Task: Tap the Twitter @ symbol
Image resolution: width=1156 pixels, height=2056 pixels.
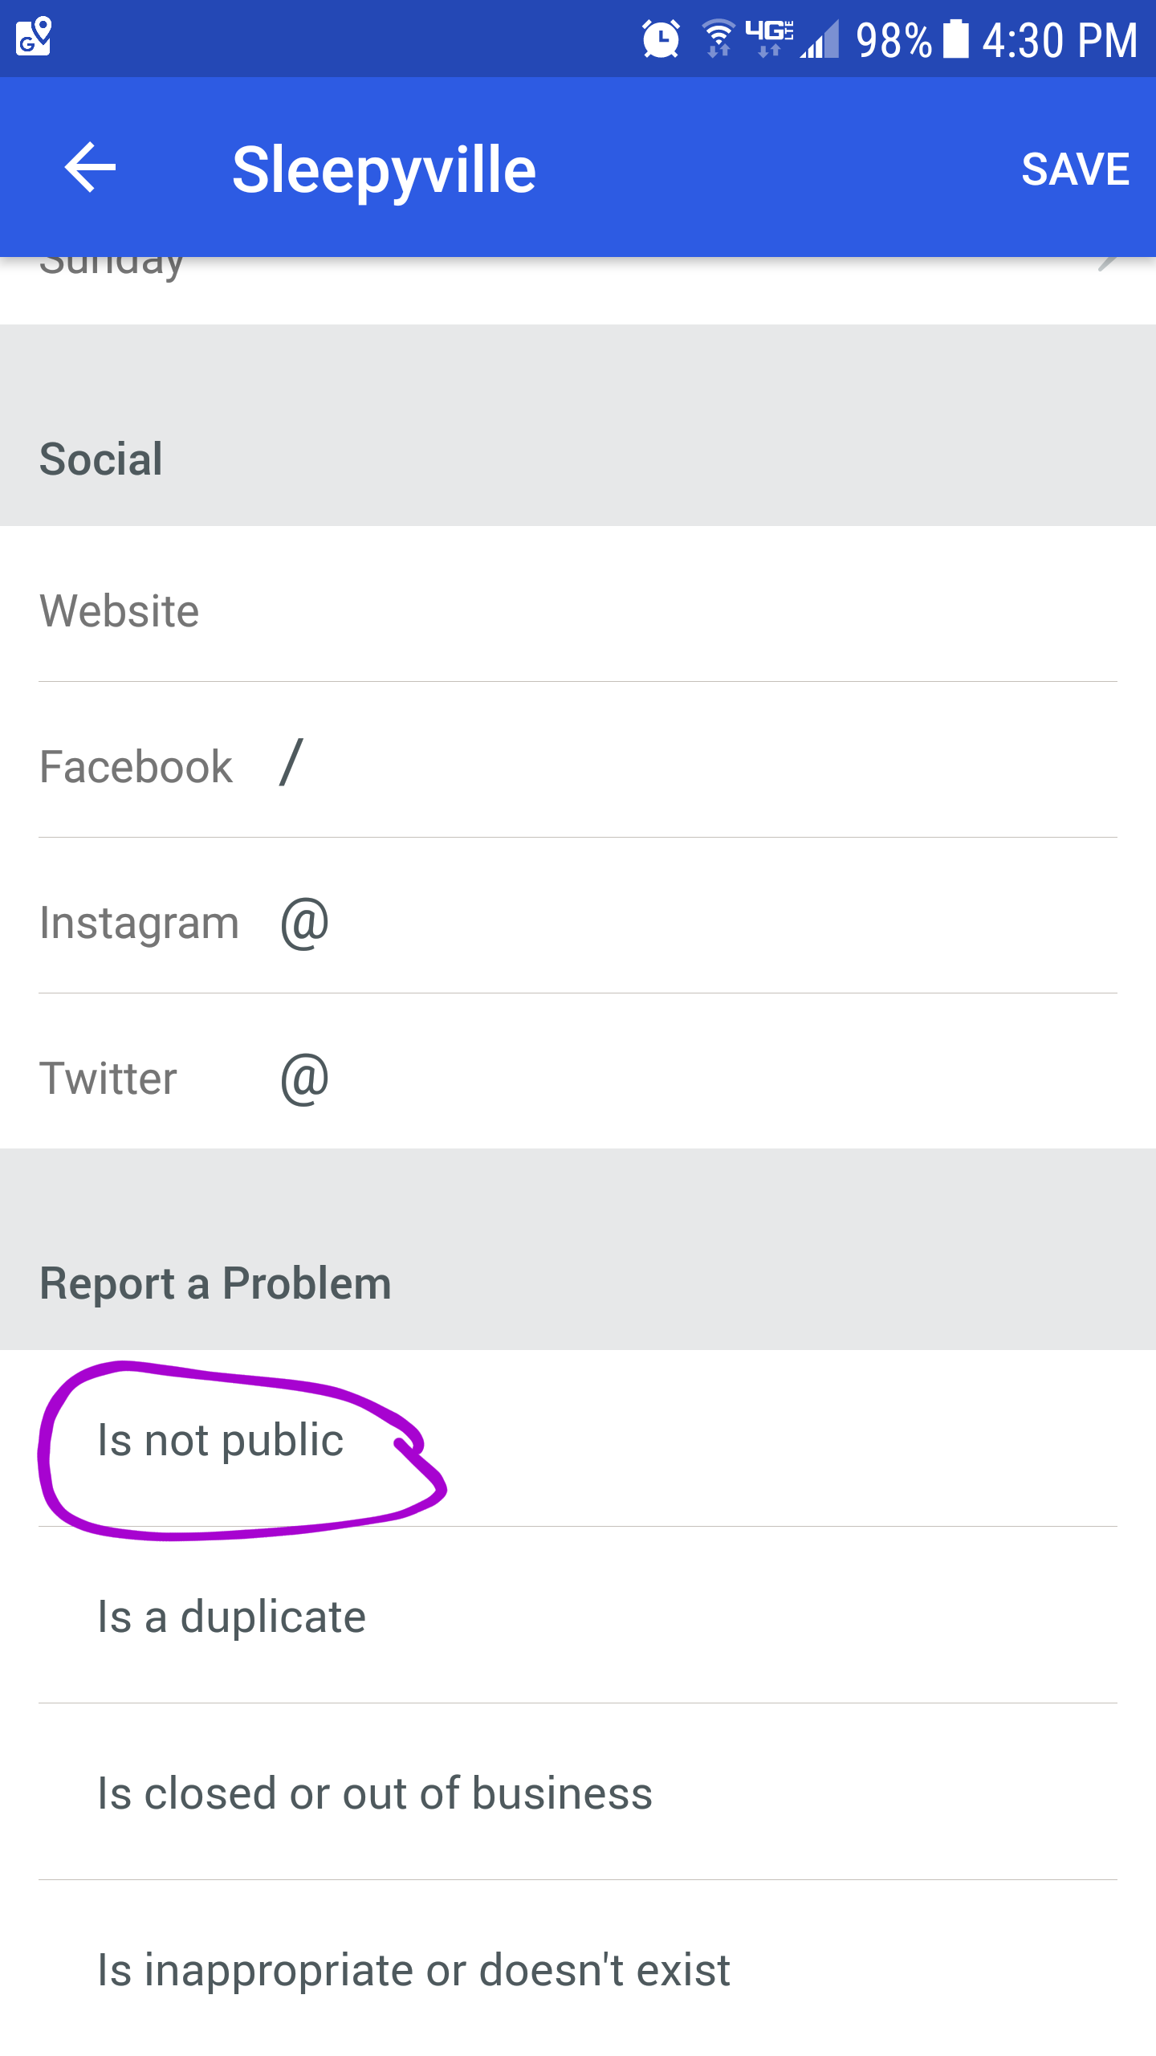Action: pyautogui.click(x=305, y=1079)
